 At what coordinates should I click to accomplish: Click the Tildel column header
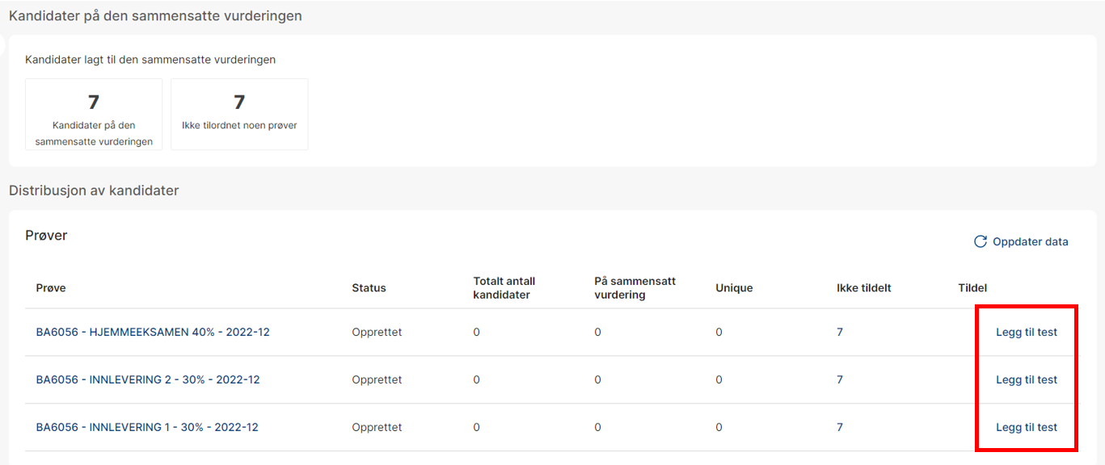(x=972, y=288)
